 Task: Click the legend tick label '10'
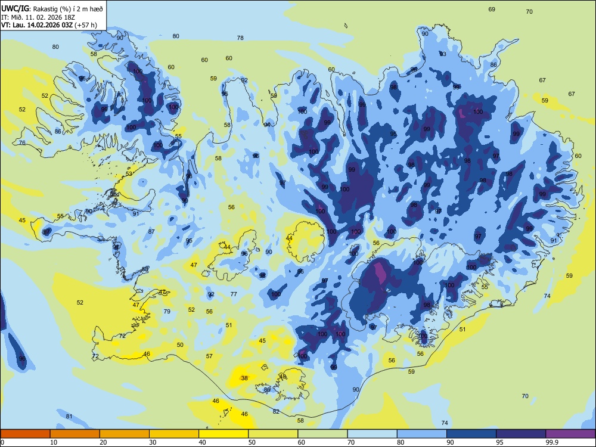coord(54,442)
